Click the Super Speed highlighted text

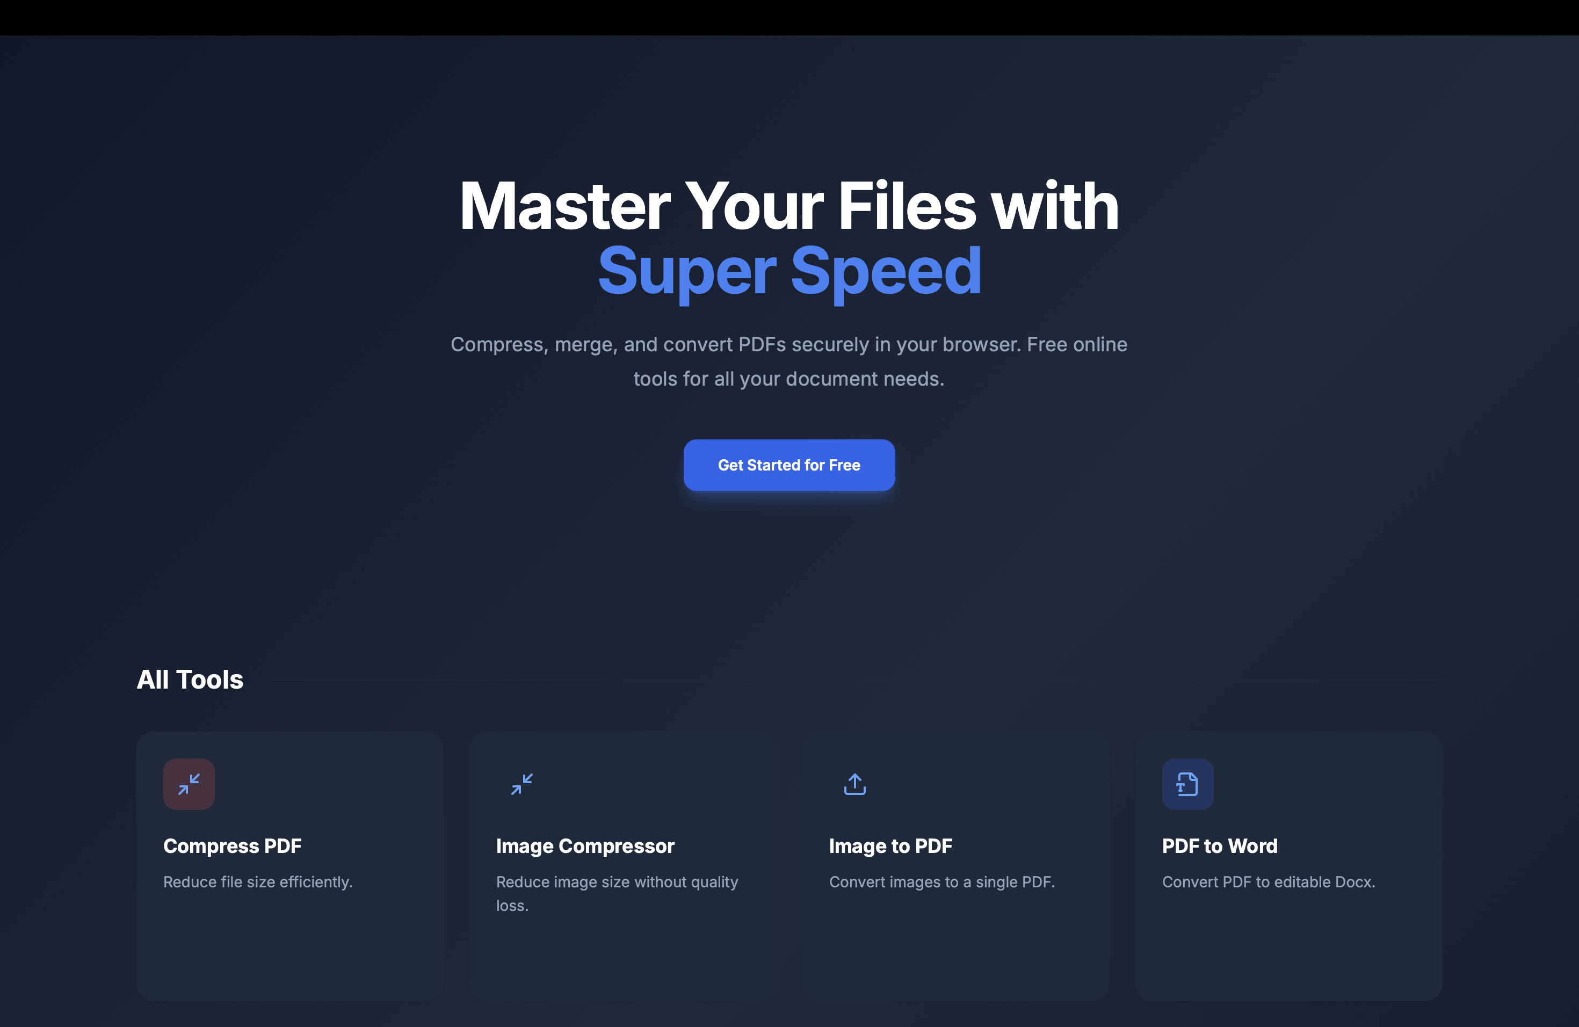point(789,270)
